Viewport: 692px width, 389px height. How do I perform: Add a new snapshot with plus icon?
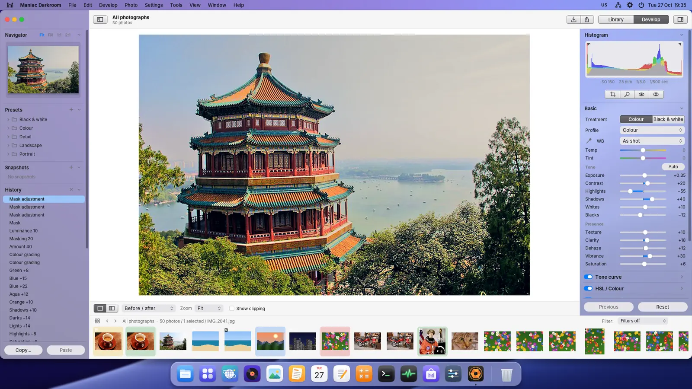(x=71, y=167)
